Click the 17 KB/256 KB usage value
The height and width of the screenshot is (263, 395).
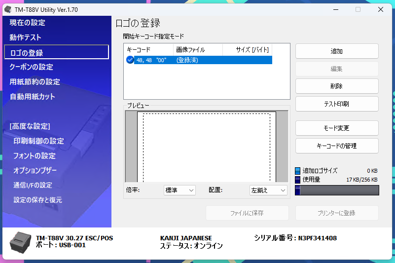point(362,180)
